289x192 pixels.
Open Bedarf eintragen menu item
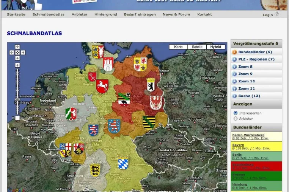point(140,14)
